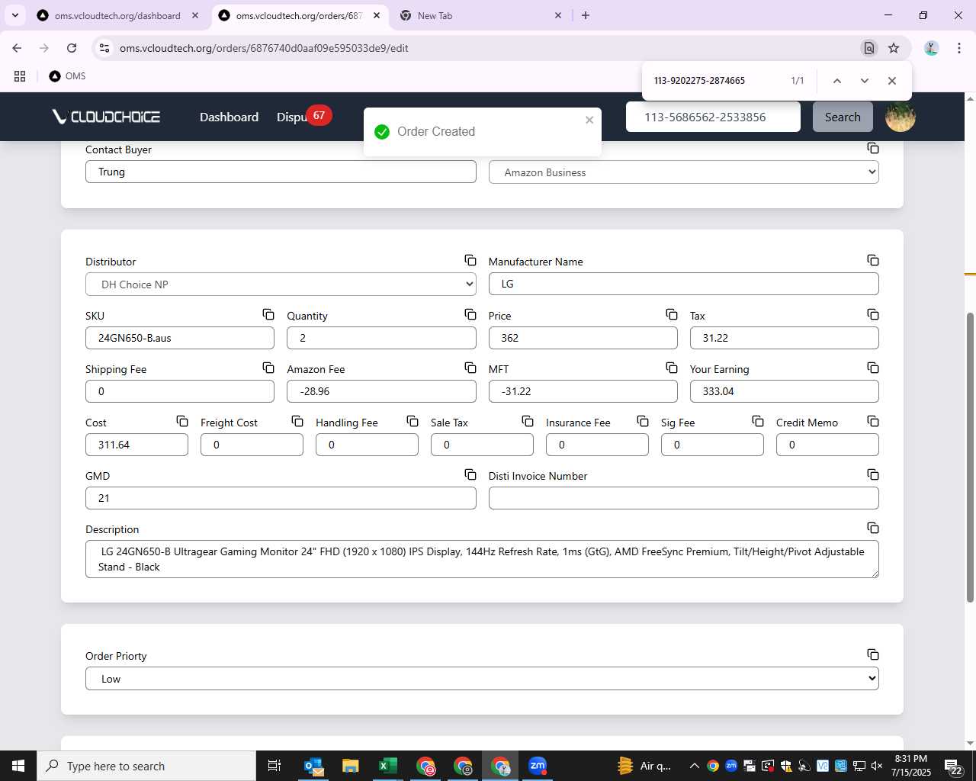Click into the Contact Buyer field
Viewport: 976px width, 781px height.
(x=281, y=172)
